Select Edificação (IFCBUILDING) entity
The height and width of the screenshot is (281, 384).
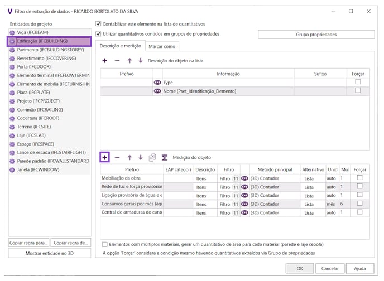click(49, 41)
